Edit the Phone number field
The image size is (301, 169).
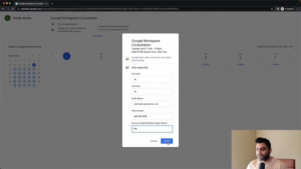[x=152, y=116]
